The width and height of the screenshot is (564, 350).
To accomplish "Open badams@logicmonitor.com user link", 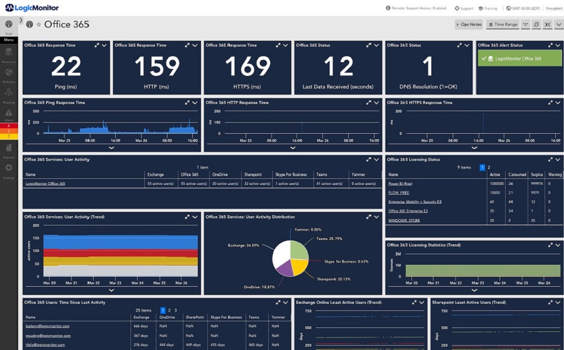I will point(47,326).
